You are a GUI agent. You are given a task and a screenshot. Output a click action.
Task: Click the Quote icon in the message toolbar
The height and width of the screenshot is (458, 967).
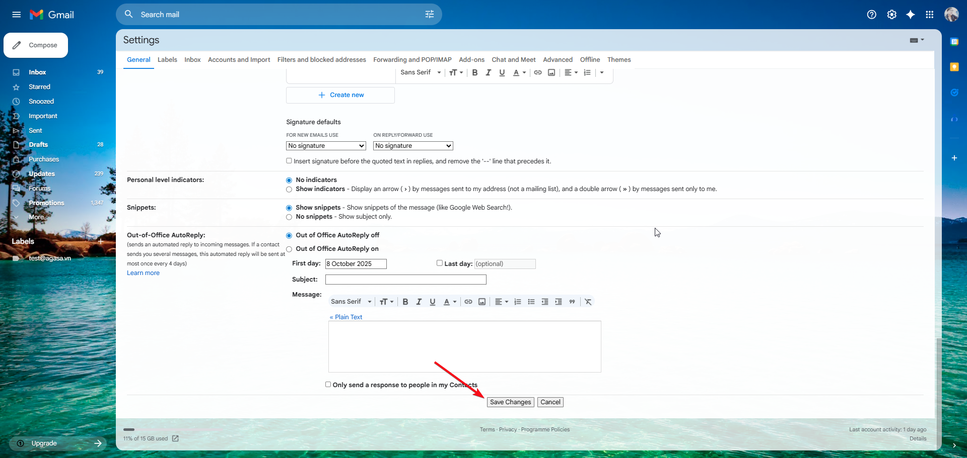pyautogui.click(x=572, y=302)
